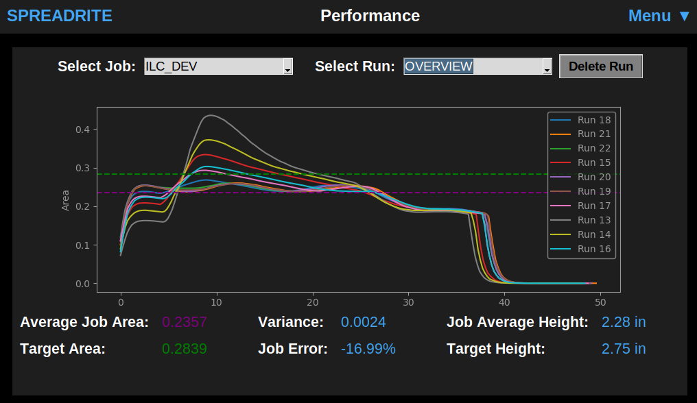Switch to the Performance page header
697x403 pixels.
[x=370, y=16]
